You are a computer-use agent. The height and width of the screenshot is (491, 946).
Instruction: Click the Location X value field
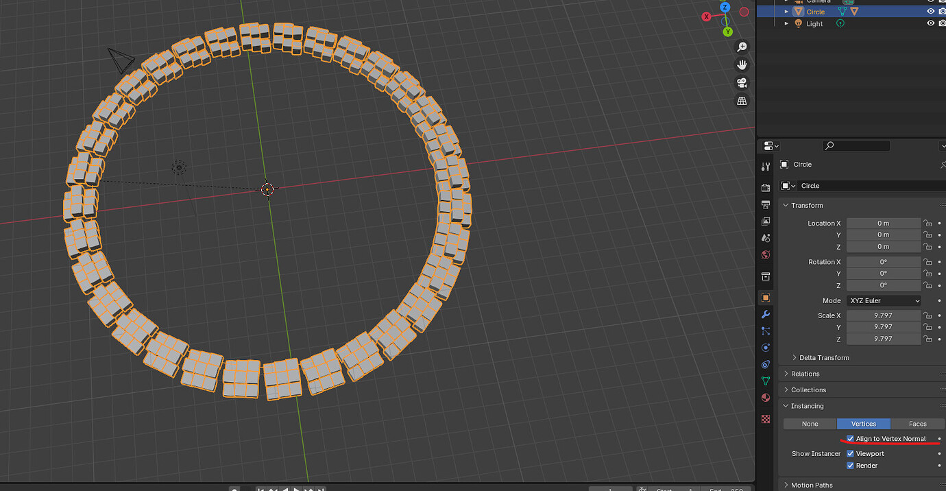pos(884,224)
